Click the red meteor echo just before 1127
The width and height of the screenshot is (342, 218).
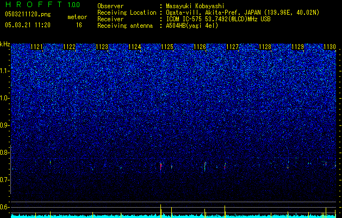pyautogui.click(x=225, y=166)
